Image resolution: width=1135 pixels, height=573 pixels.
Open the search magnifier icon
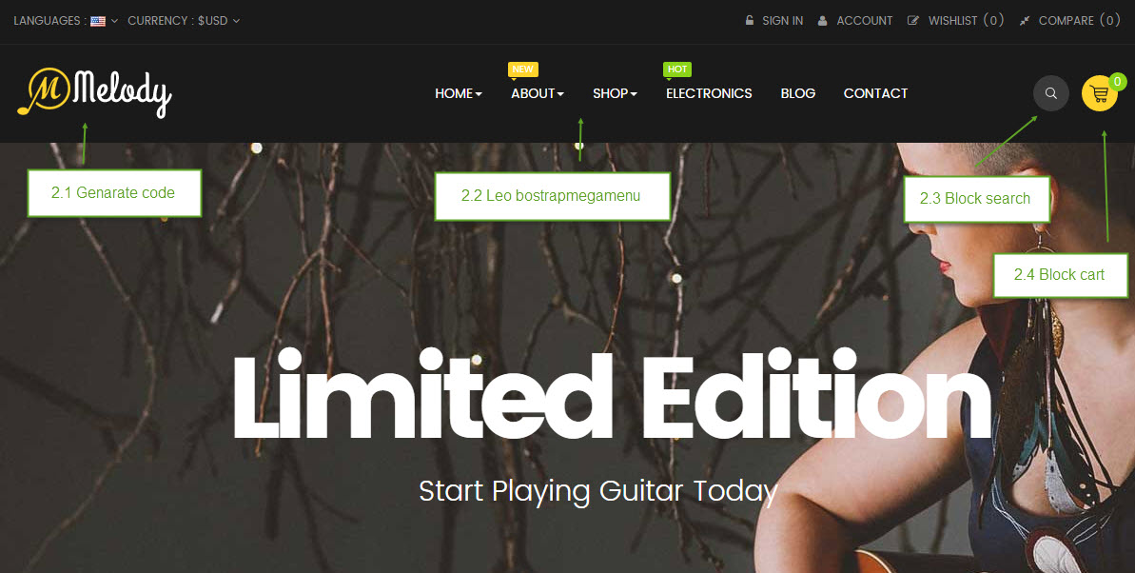point(1051,93)
